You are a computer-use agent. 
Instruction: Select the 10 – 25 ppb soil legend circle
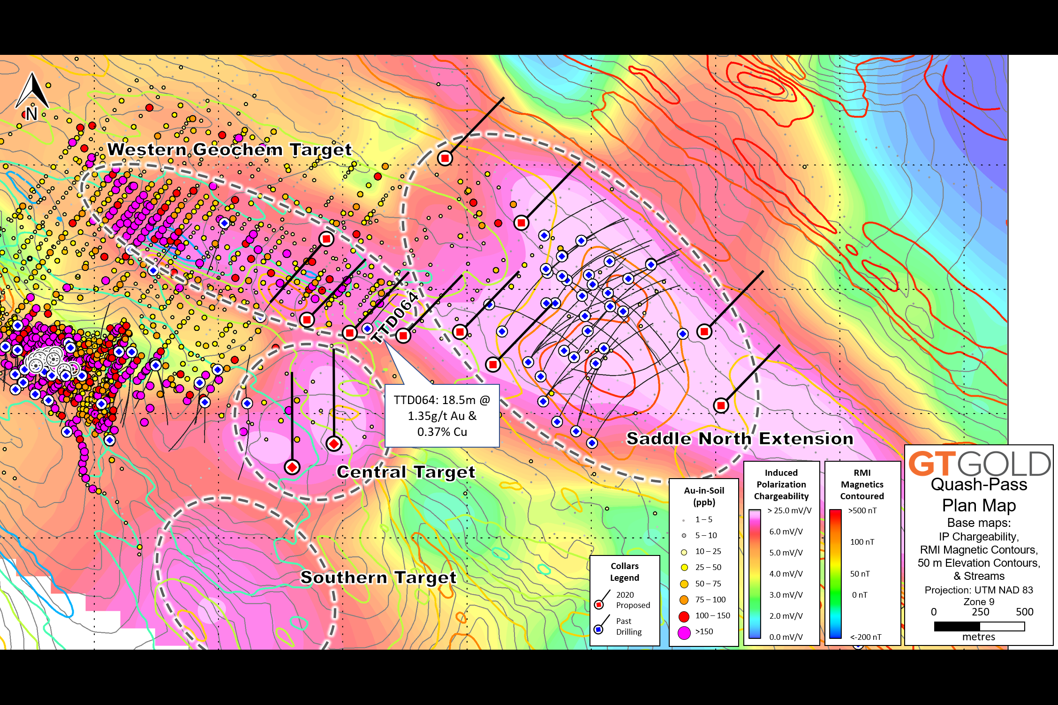tap(684, 552)
